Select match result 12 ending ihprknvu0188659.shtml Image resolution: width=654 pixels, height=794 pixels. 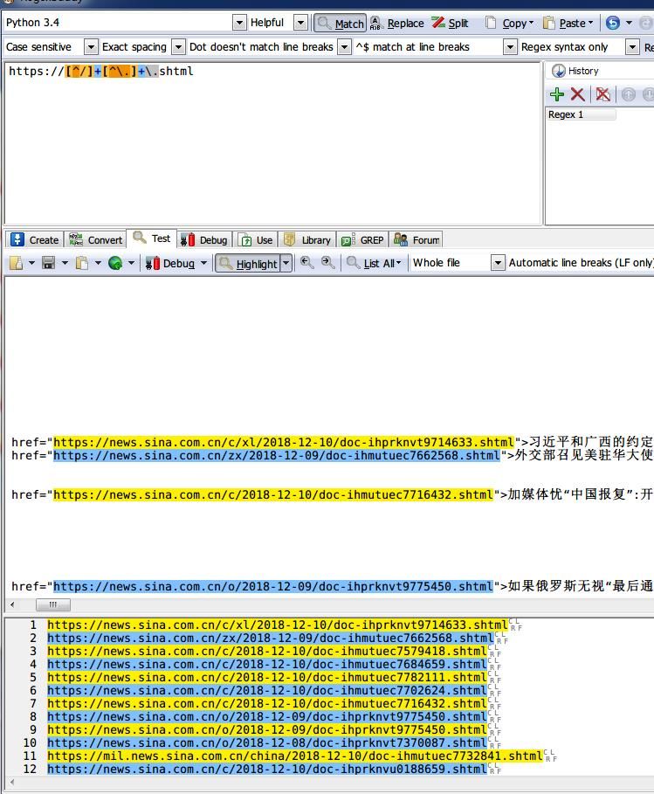[x=267, y=770]
